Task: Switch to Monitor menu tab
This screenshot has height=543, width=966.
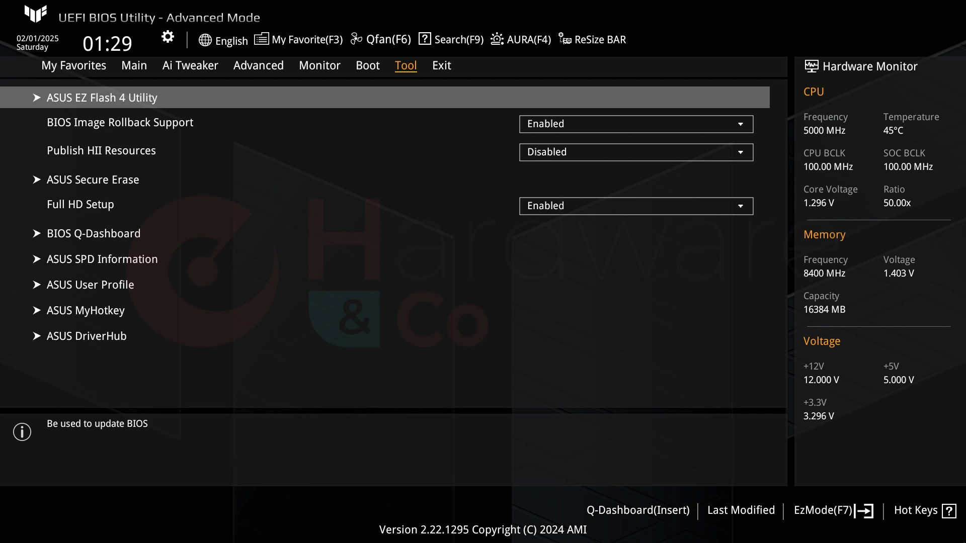Action: [319, 65]
